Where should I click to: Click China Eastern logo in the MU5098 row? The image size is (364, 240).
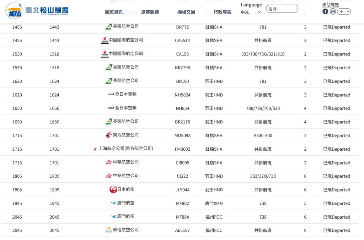109,135
